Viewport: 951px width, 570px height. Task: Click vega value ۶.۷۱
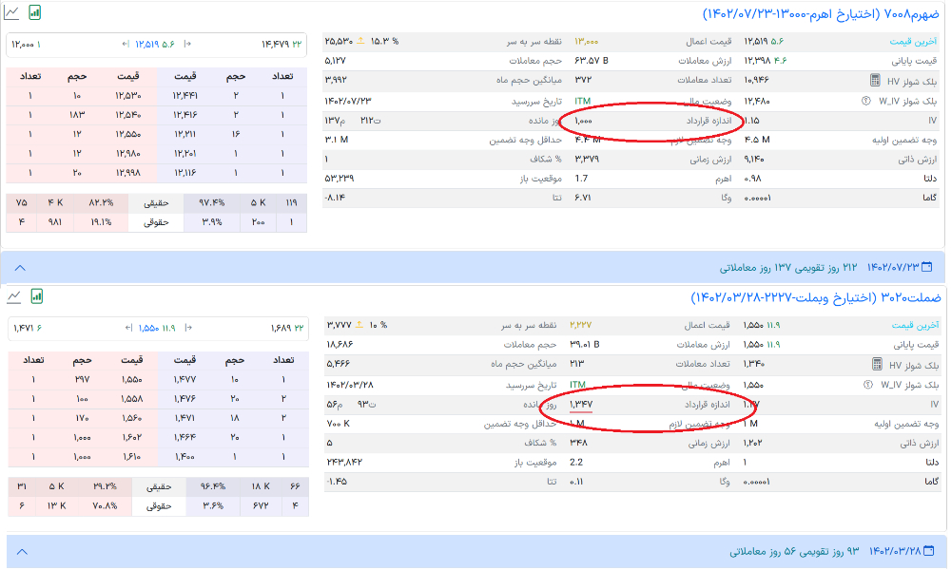click(582, 198)
